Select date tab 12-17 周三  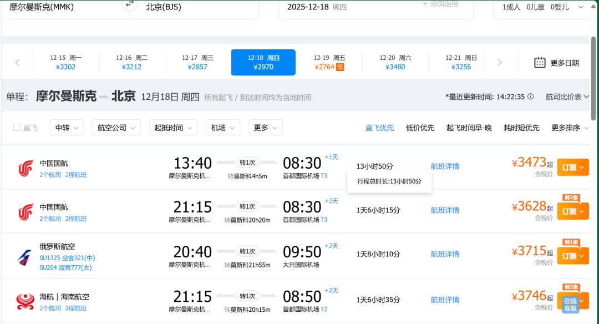click(197, 62)
